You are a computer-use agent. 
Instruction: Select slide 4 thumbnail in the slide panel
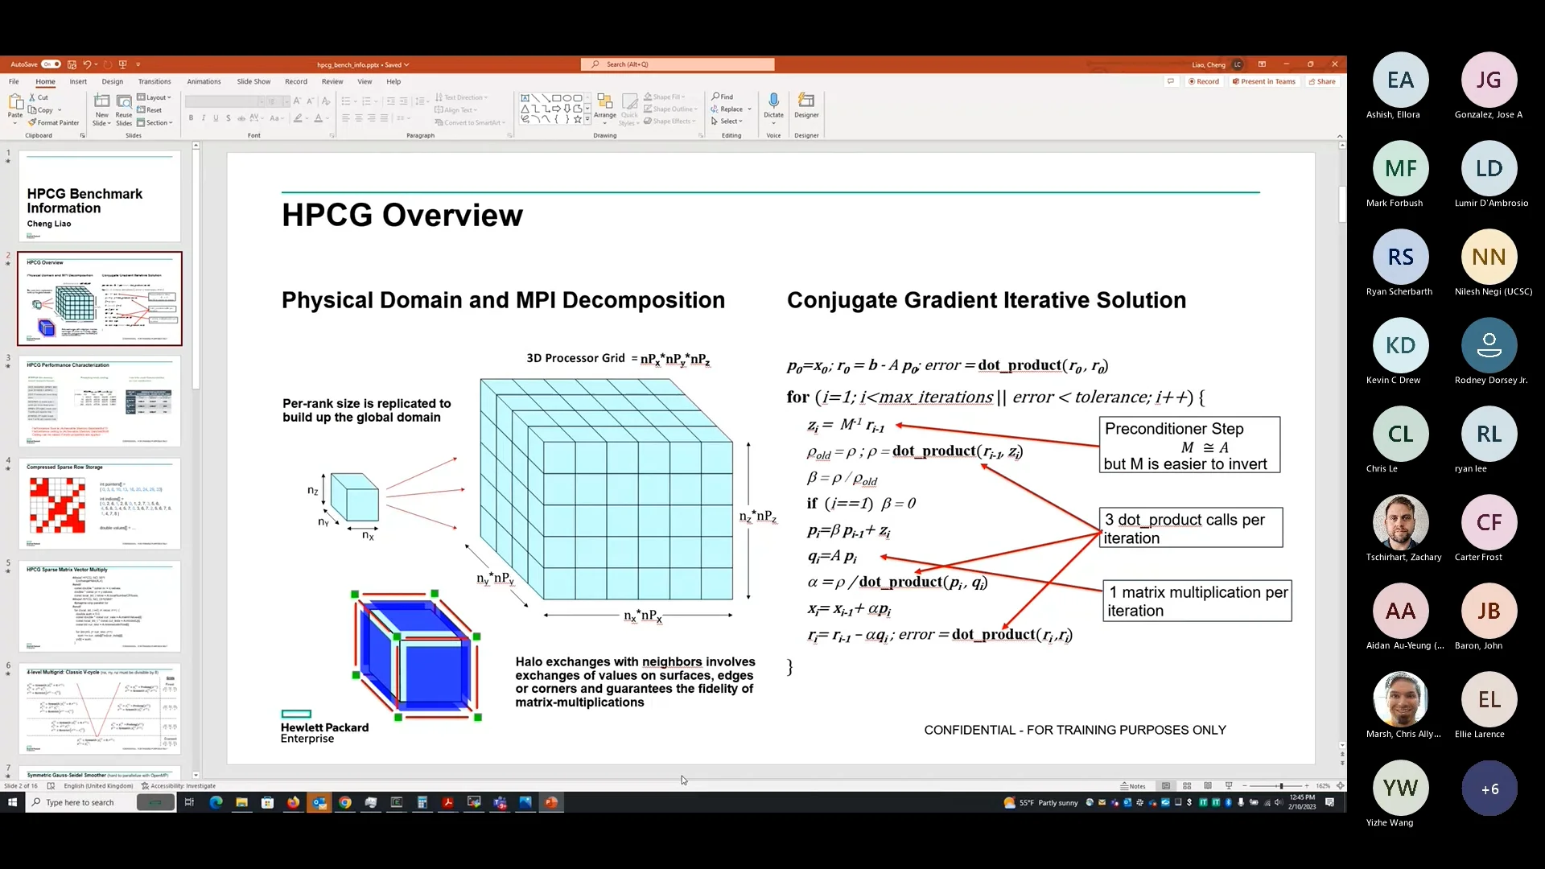(x=100, y=505)
